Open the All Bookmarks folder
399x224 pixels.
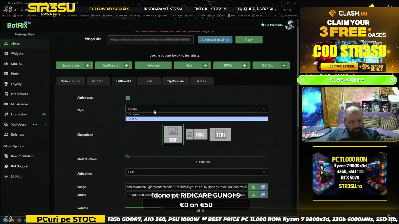point(289,15)
